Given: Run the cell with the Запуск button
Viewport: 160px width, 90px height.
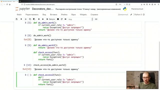Looking at the screenshot, I should coord(51,19).
